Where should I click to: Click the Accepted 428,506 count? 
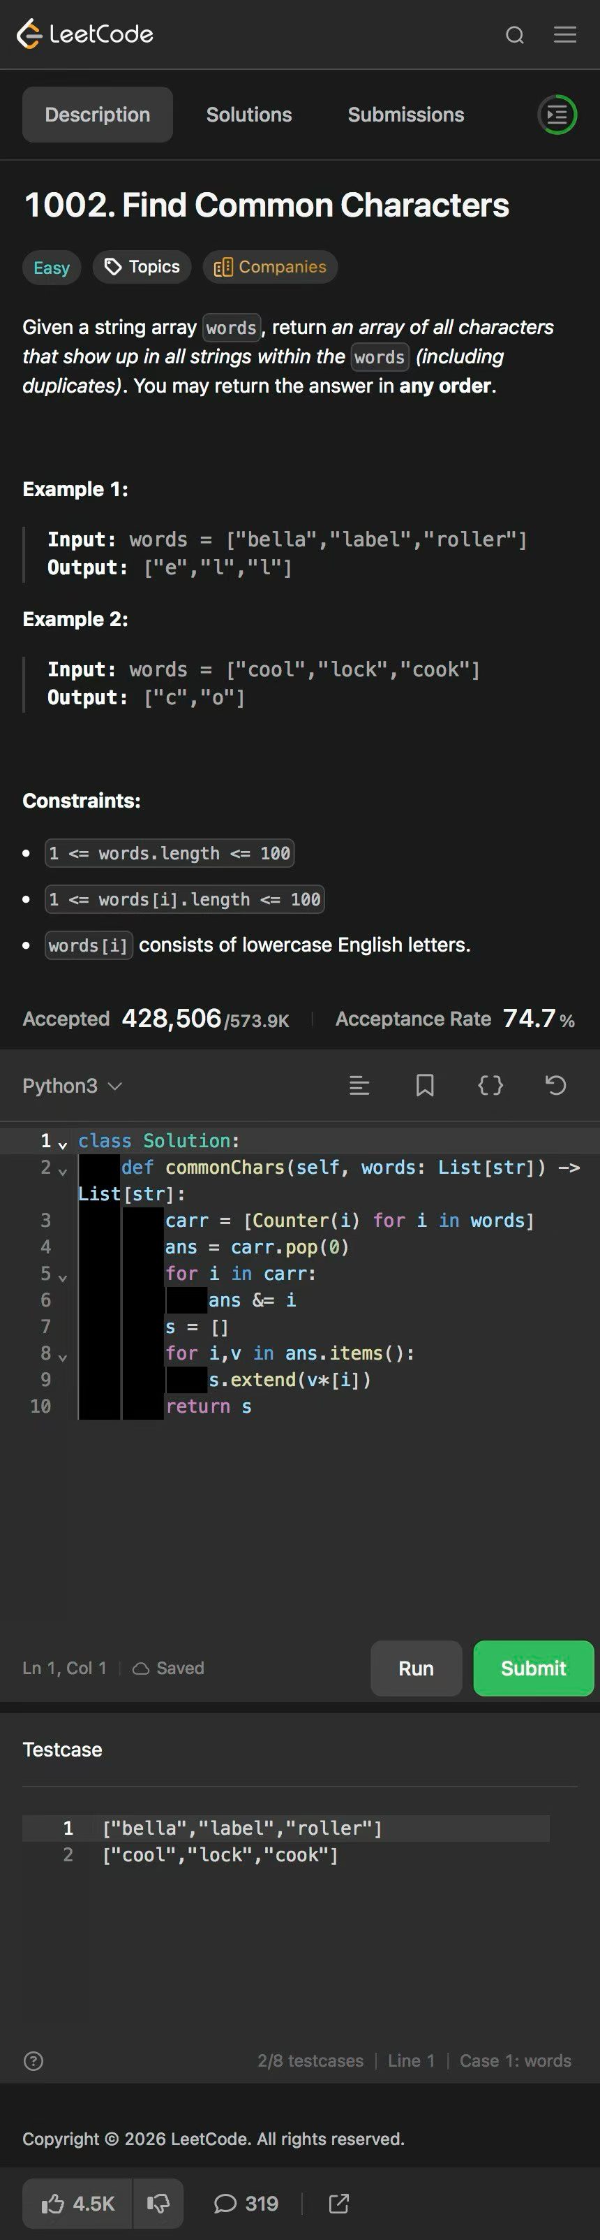[156, 1018]
